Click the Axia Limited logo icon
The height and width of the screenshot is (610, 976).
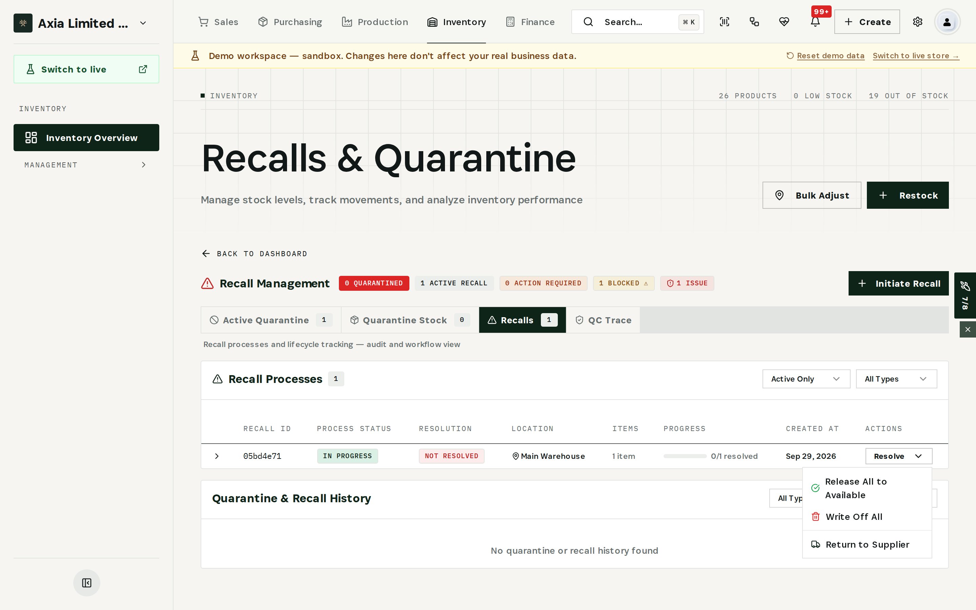point(23,23)
